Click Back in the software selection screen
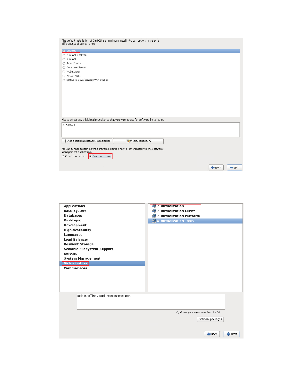The image size is (281, 382). pos(216,167)
